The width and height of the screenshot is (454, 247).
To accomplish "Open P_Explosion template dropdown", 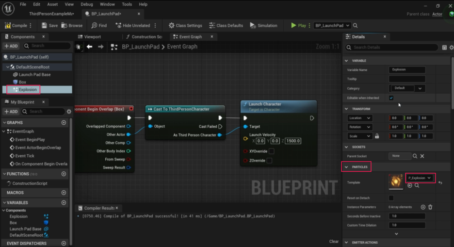I will tap(420, 178).
